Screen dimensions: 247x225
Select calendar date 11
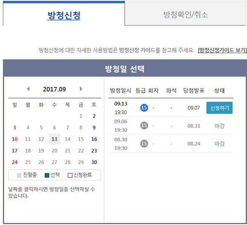click(x=28, y=139)
